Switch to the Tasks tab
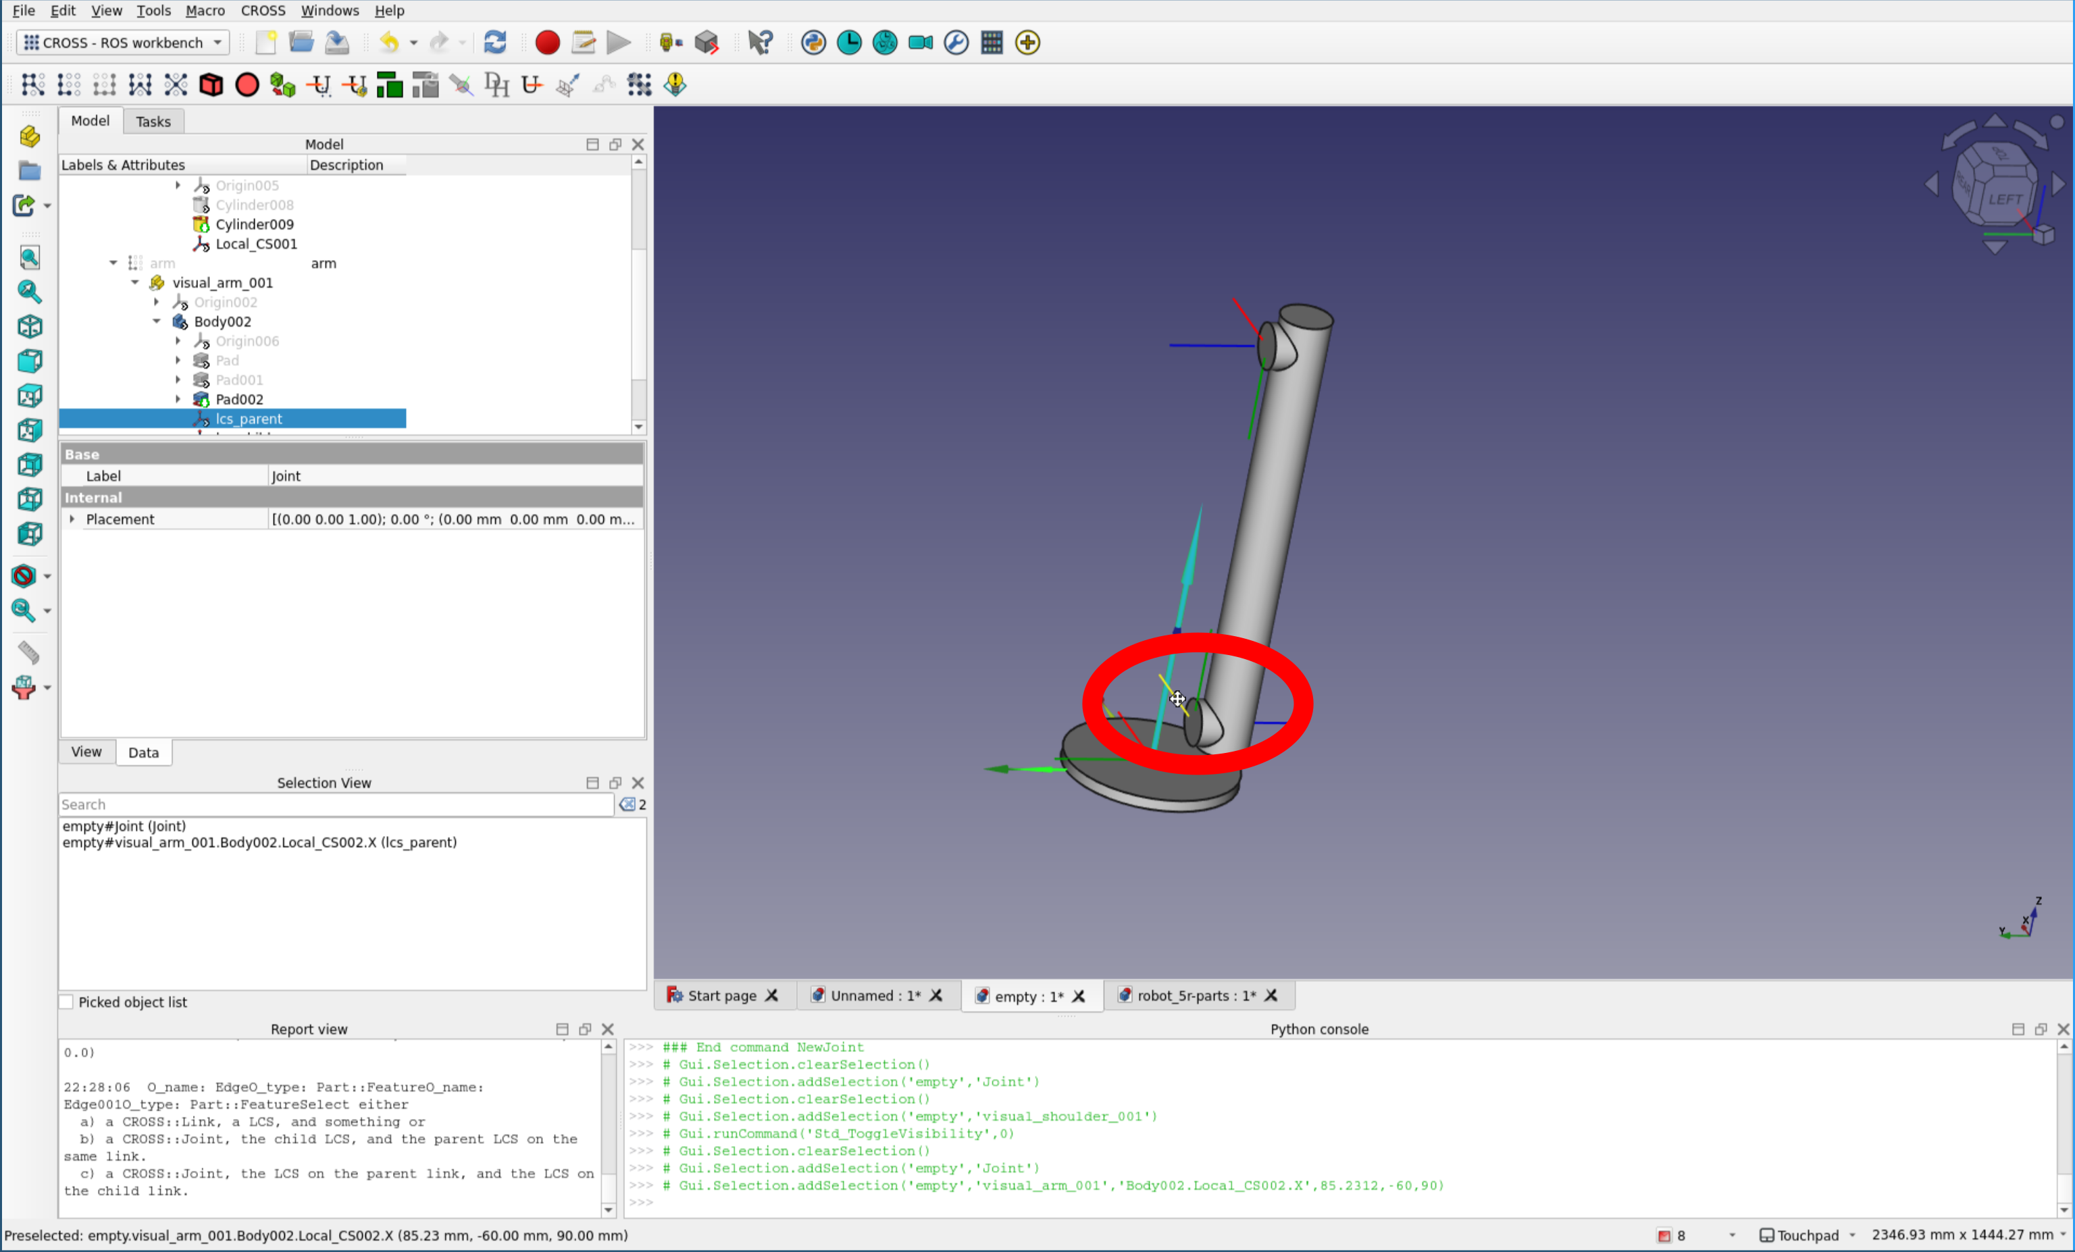The width and height of the screenshot is (2075, 1252). tap(153, 120)
